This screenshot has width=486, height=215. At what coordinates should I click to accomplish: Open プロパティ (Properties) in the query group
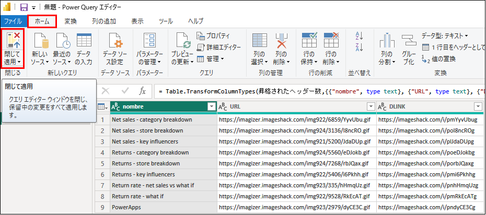point(213,35)
